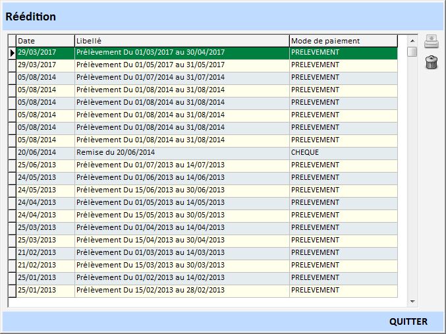Click the scrollbar down arrow
446x334 pixels.
tap(412, 302)
